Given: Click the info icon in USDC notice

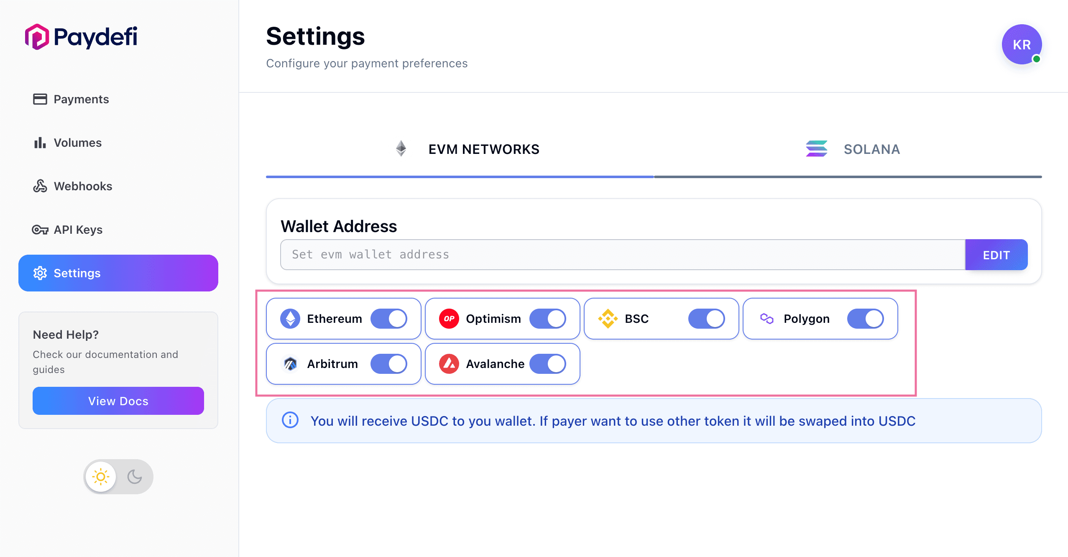Looking at the screenshot, I should pos(290,420).
